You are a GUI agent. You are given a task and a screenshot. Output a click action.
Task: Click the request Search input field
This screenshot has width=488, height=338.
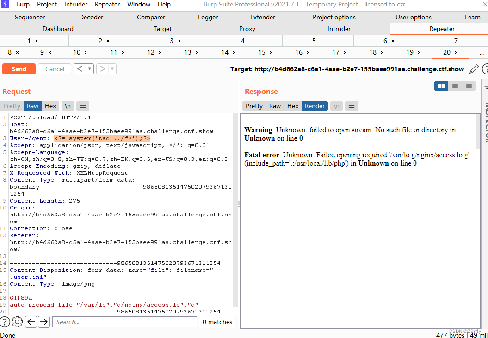(124, 322)
